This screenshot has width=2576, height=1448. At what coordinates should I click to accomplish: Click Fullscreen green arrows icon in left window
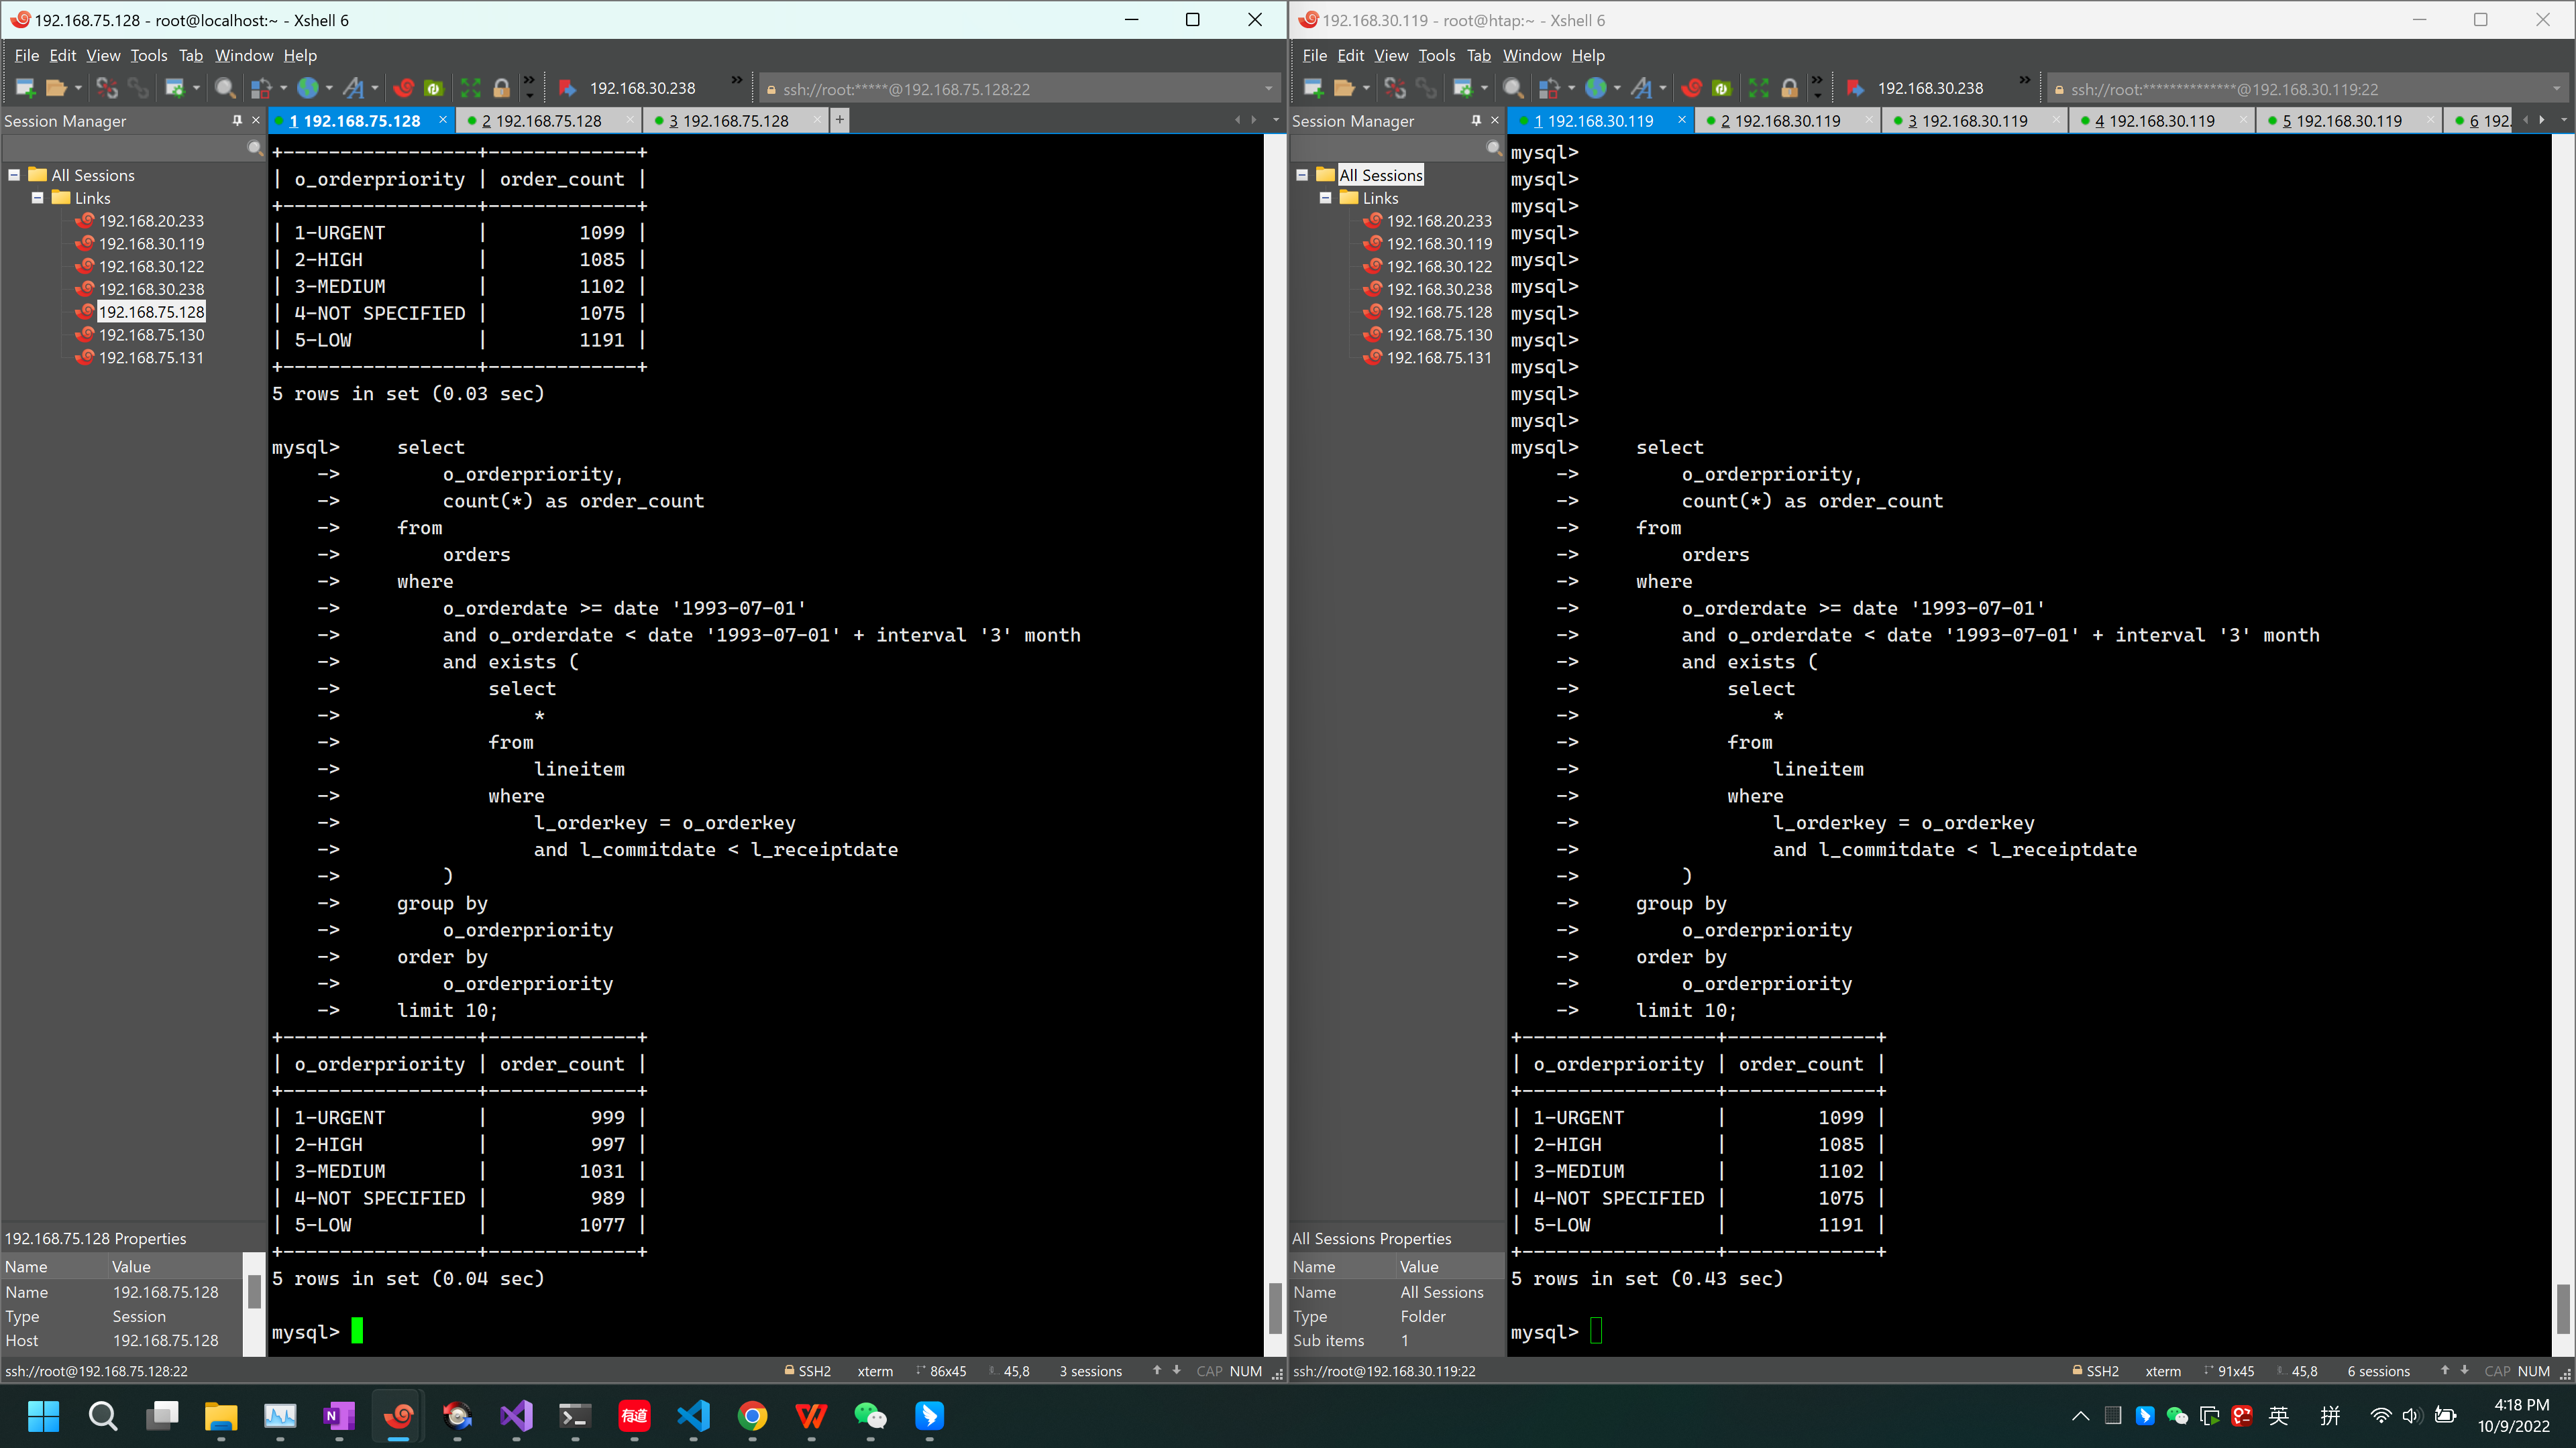470,89
